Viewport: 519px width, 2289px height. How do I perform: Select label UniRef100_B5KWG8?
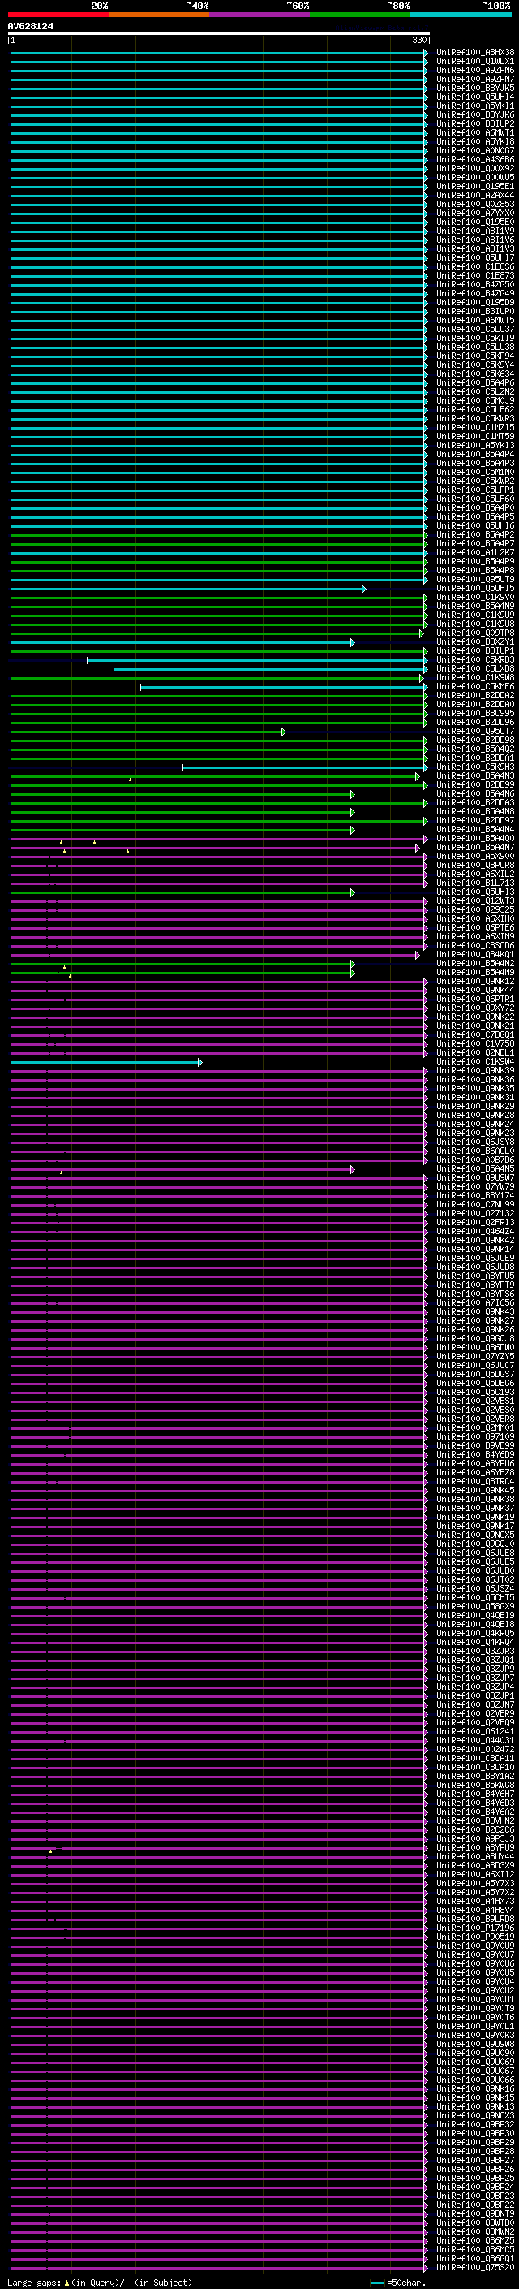[475, 1786]
